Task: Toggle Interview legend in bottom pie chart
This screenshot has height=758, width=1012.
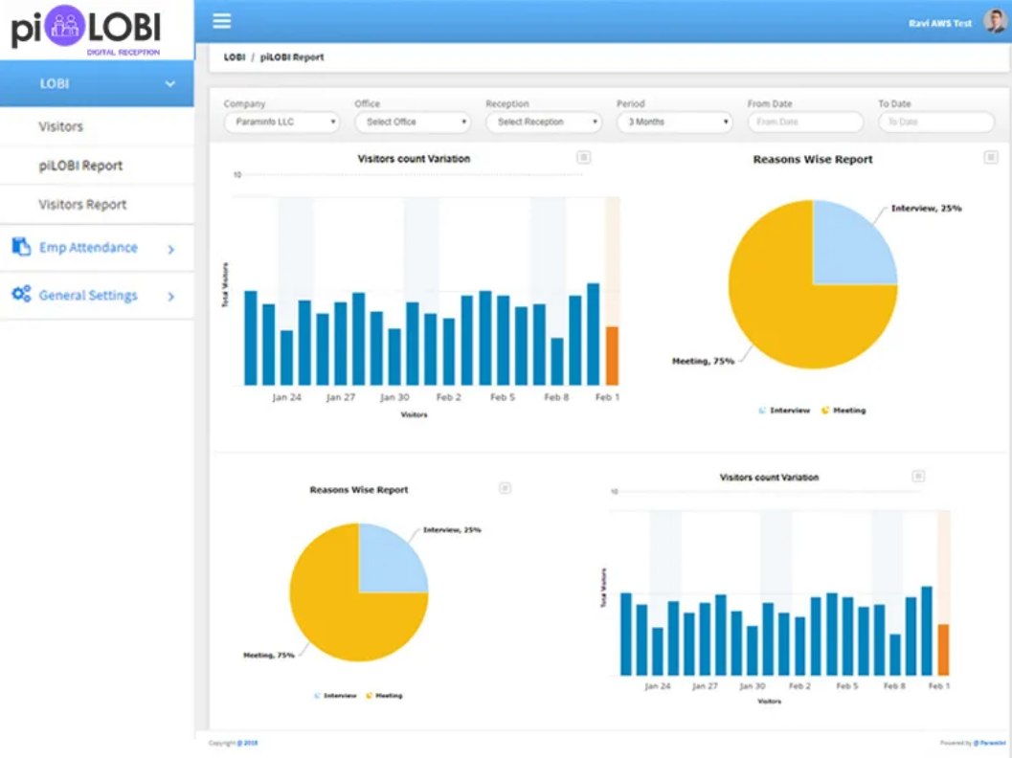Action: coord(336,696)
